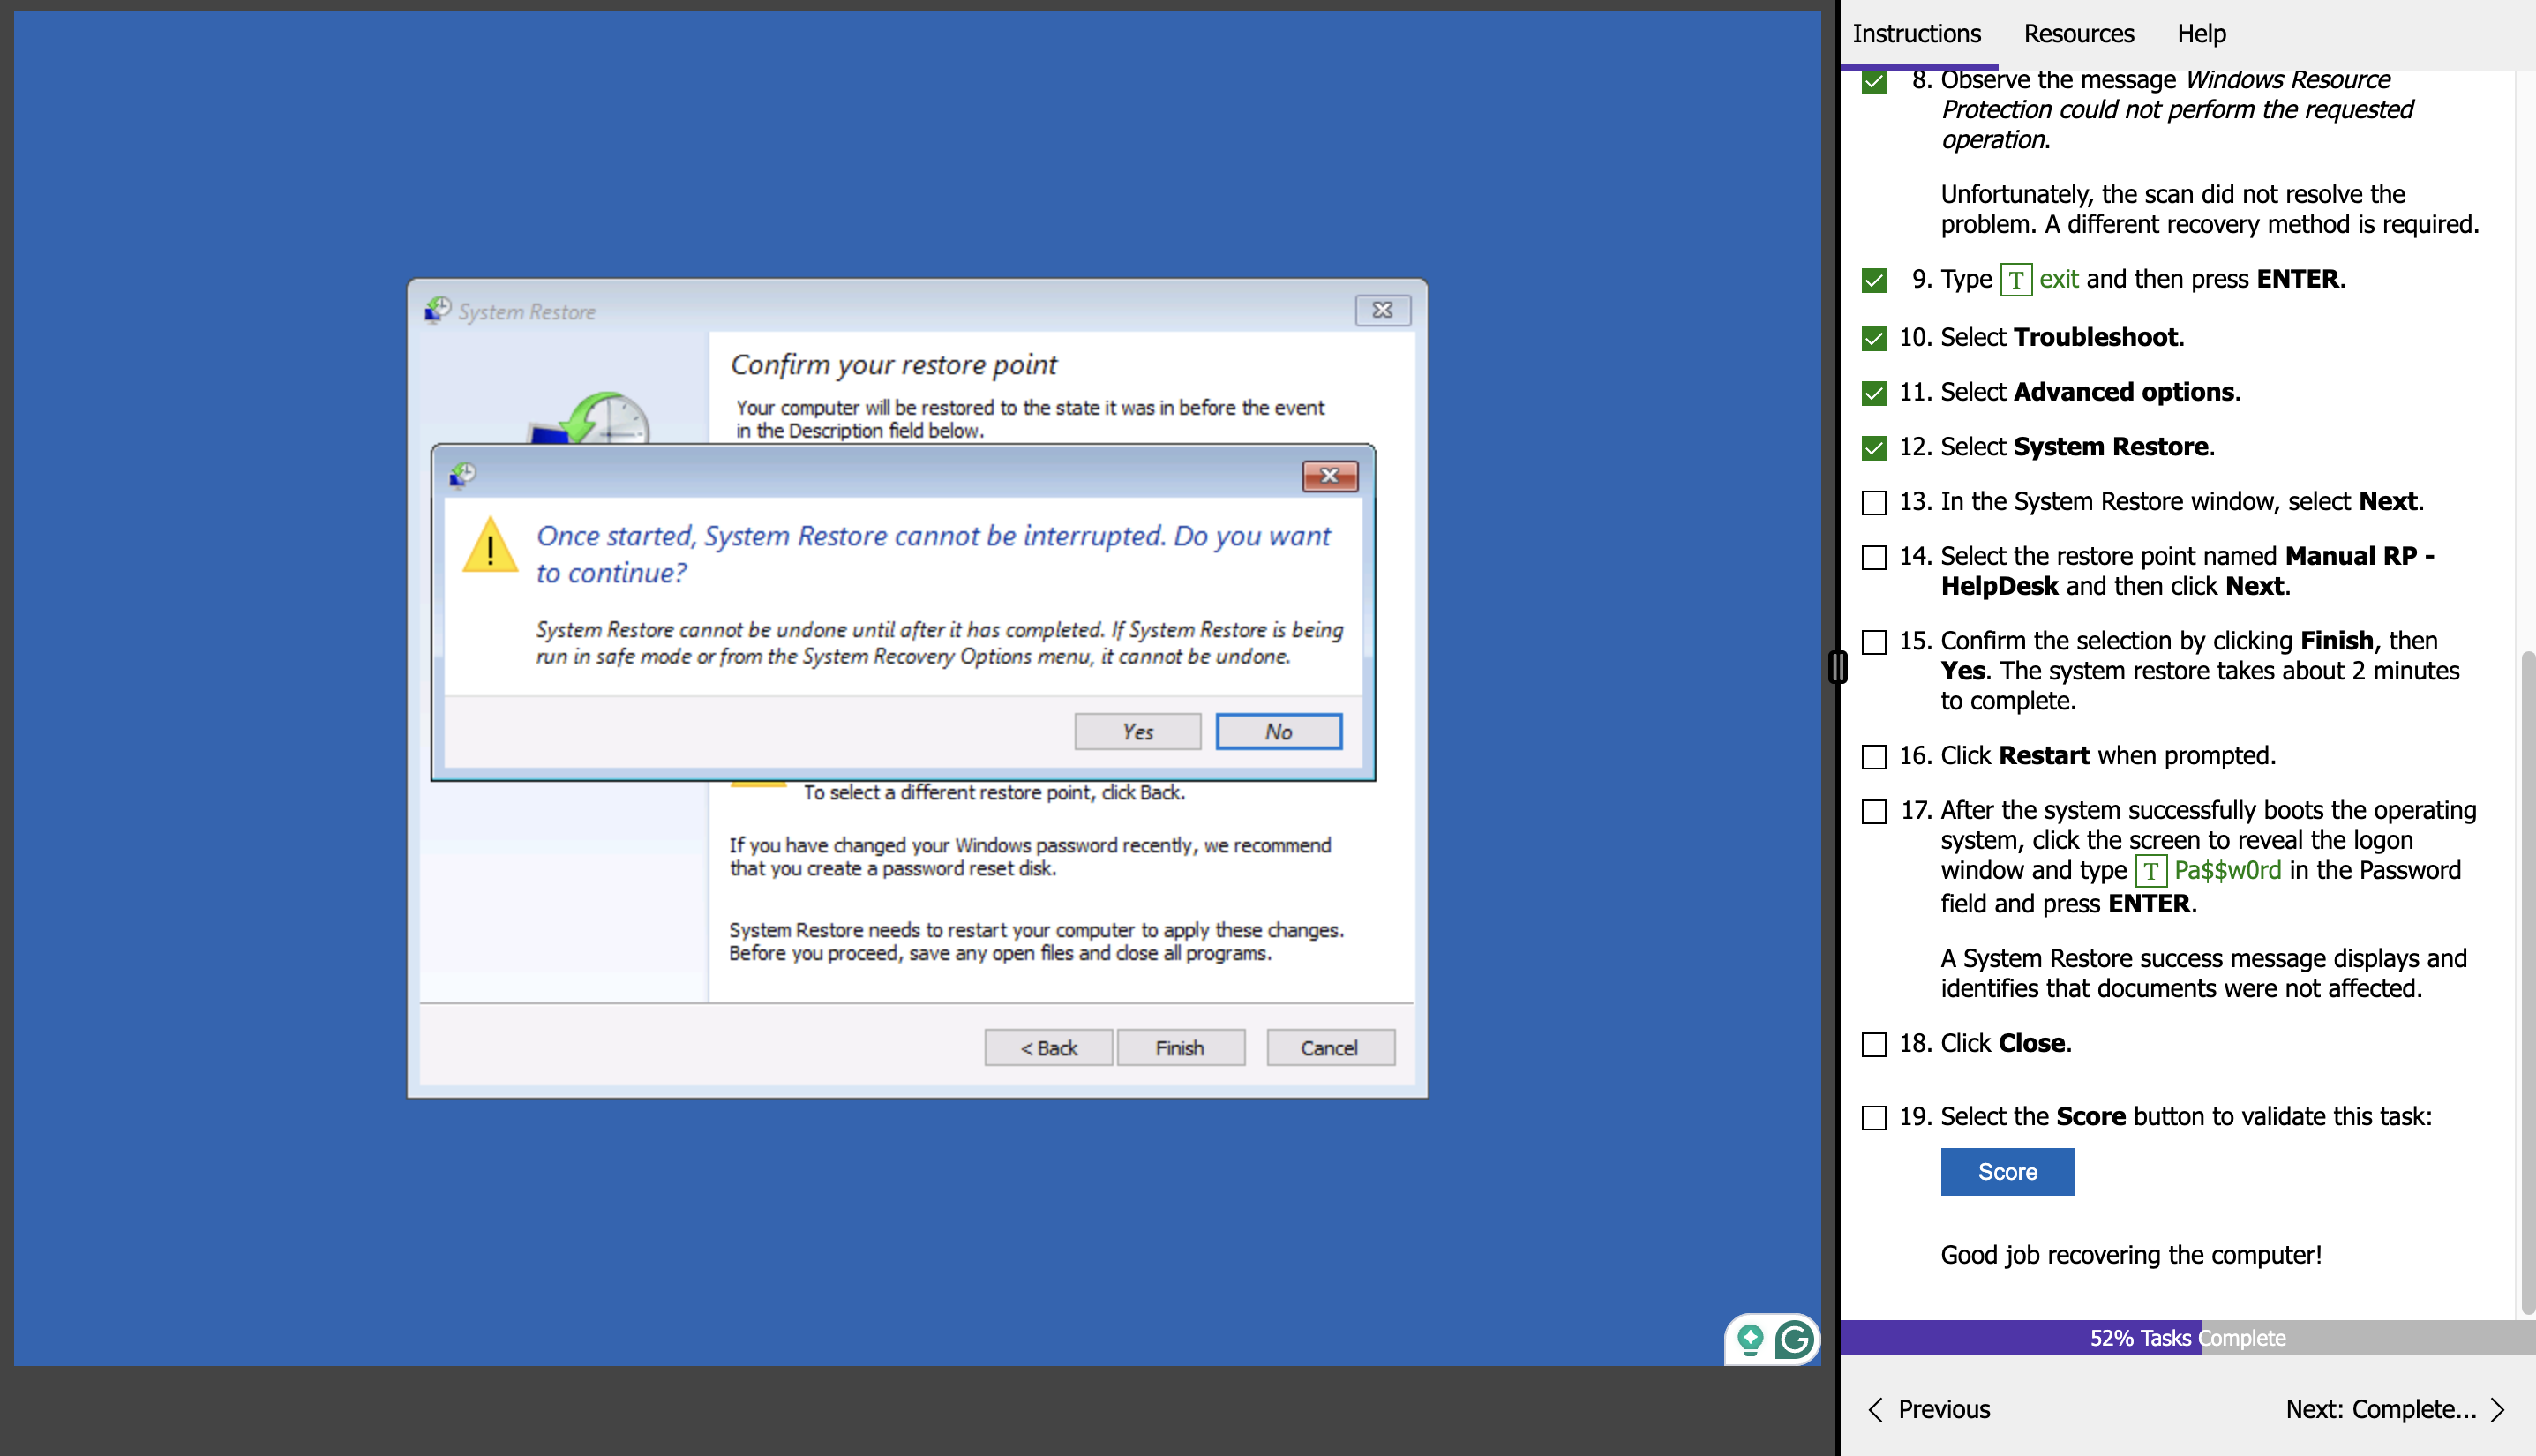
Task: Check step 17 After the system boots checkbox
Action: [1874, 811]
